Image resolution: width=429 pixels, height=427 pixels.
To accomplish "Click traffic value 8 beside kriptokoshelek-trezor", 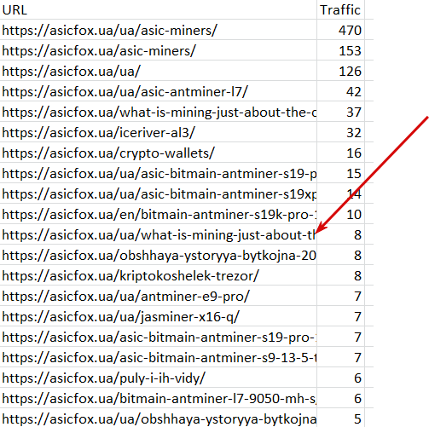I will (x=340, y=275).
